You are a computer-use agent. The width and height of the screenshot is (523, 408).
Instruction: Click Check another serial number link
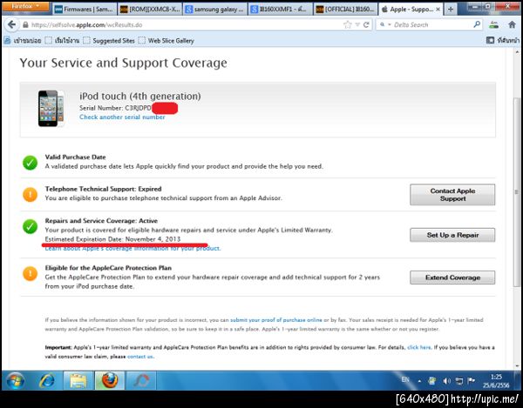[x=122, y=117]
